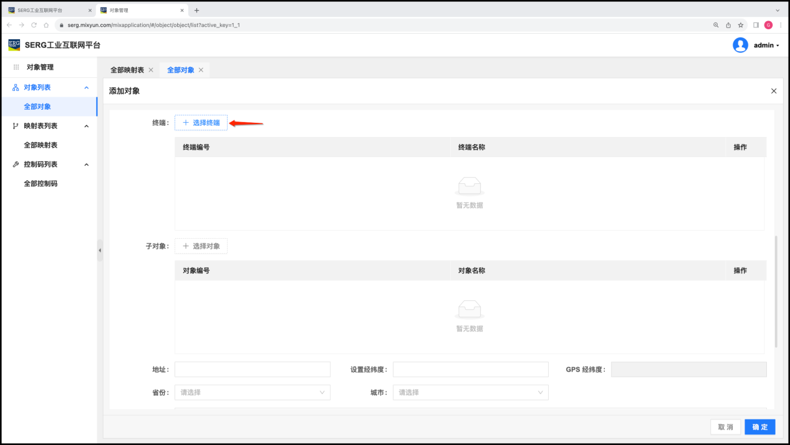Screen dimensions: 790x445
Task: Open the 省份 dropdown
Action: 252,393
